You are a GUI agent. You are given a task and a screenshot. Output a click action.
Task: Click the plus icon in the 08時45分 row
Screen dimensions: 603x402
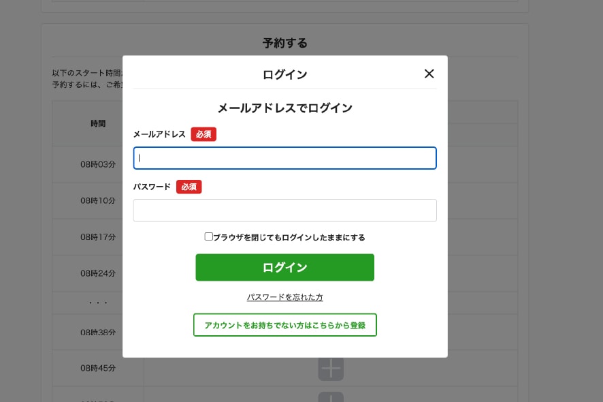coord(330,368)
